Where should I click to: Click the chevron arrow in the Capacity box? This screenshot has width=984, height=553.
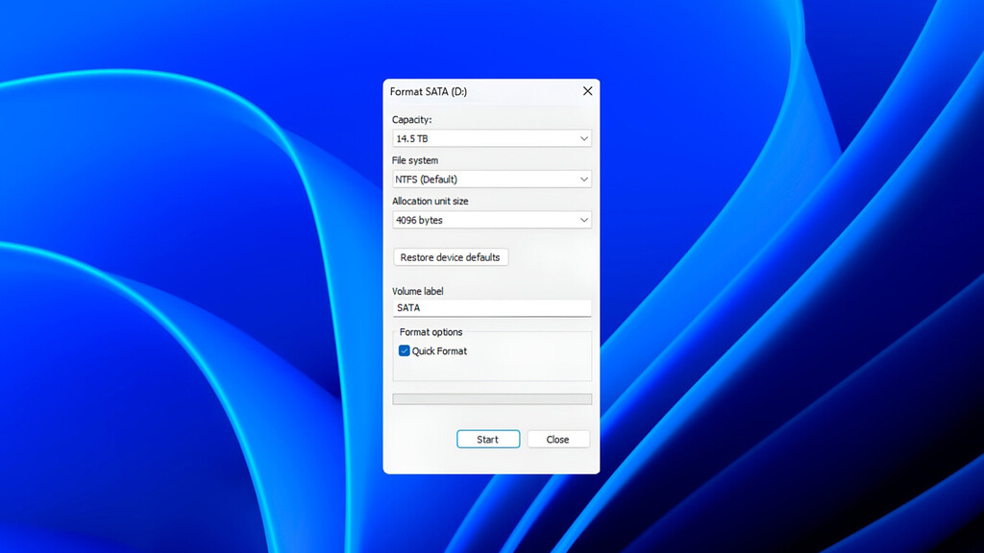click(583, 139)
